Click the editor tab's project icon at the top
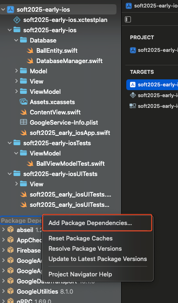The width and height of the screenshot is (178, 303). tap(129, 6)
